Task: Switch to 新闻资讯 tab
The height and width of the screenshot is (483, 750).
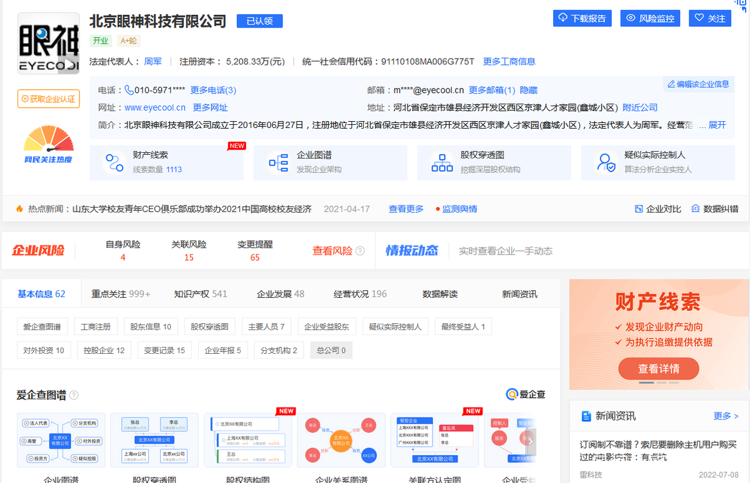Action: (x=519, y=294)
